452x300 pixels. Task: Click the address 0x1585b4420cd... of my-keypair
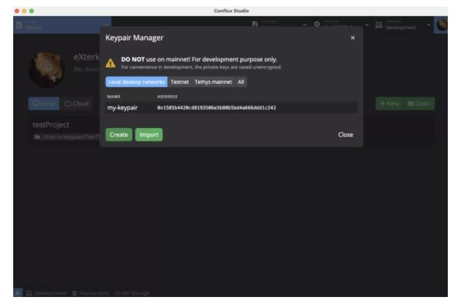pos(216,108)
